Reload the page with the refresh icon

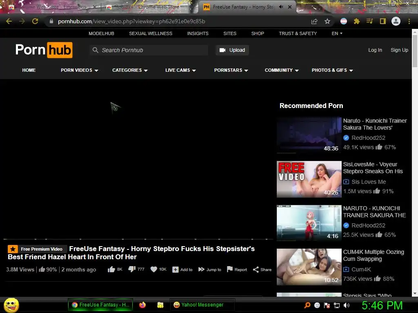click(35, 21)
